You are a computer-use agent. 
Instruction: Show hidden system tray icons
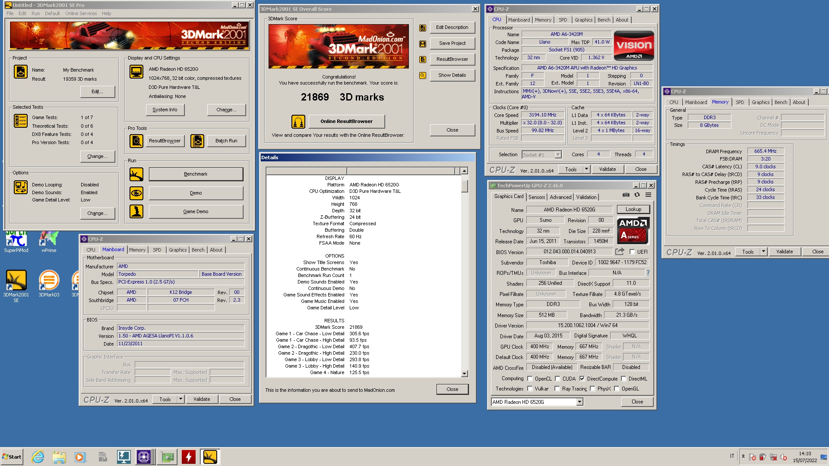coord(743,456)
